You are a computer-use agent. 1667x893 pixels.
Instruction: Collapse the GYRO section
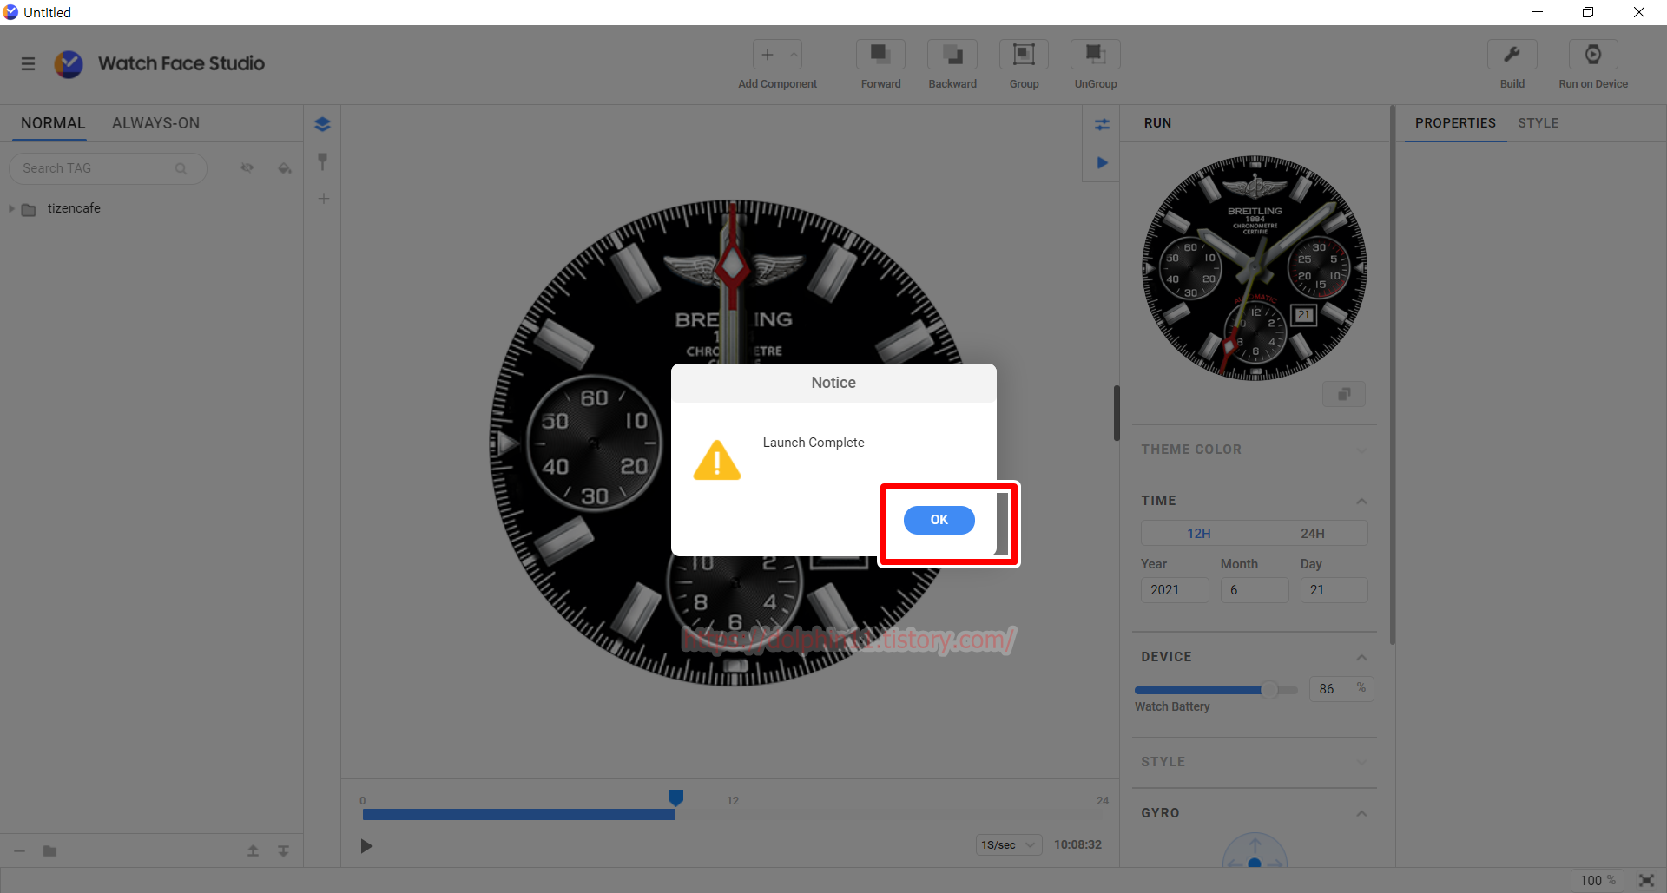tap(1361, 813)
